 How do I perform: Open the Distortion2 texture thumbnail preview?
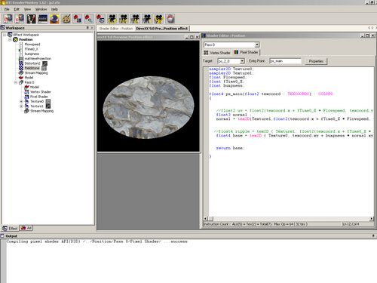coord(44,63)
